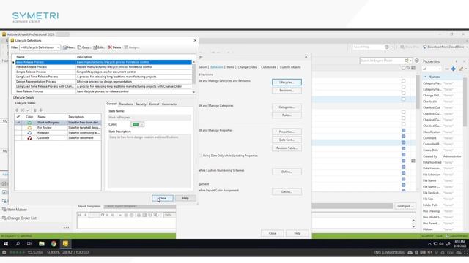Click the Assign toolbar button in Lifecycle Definitions
Image resolution: width=469 pixels, height=263 pixels.
point(132,47)
